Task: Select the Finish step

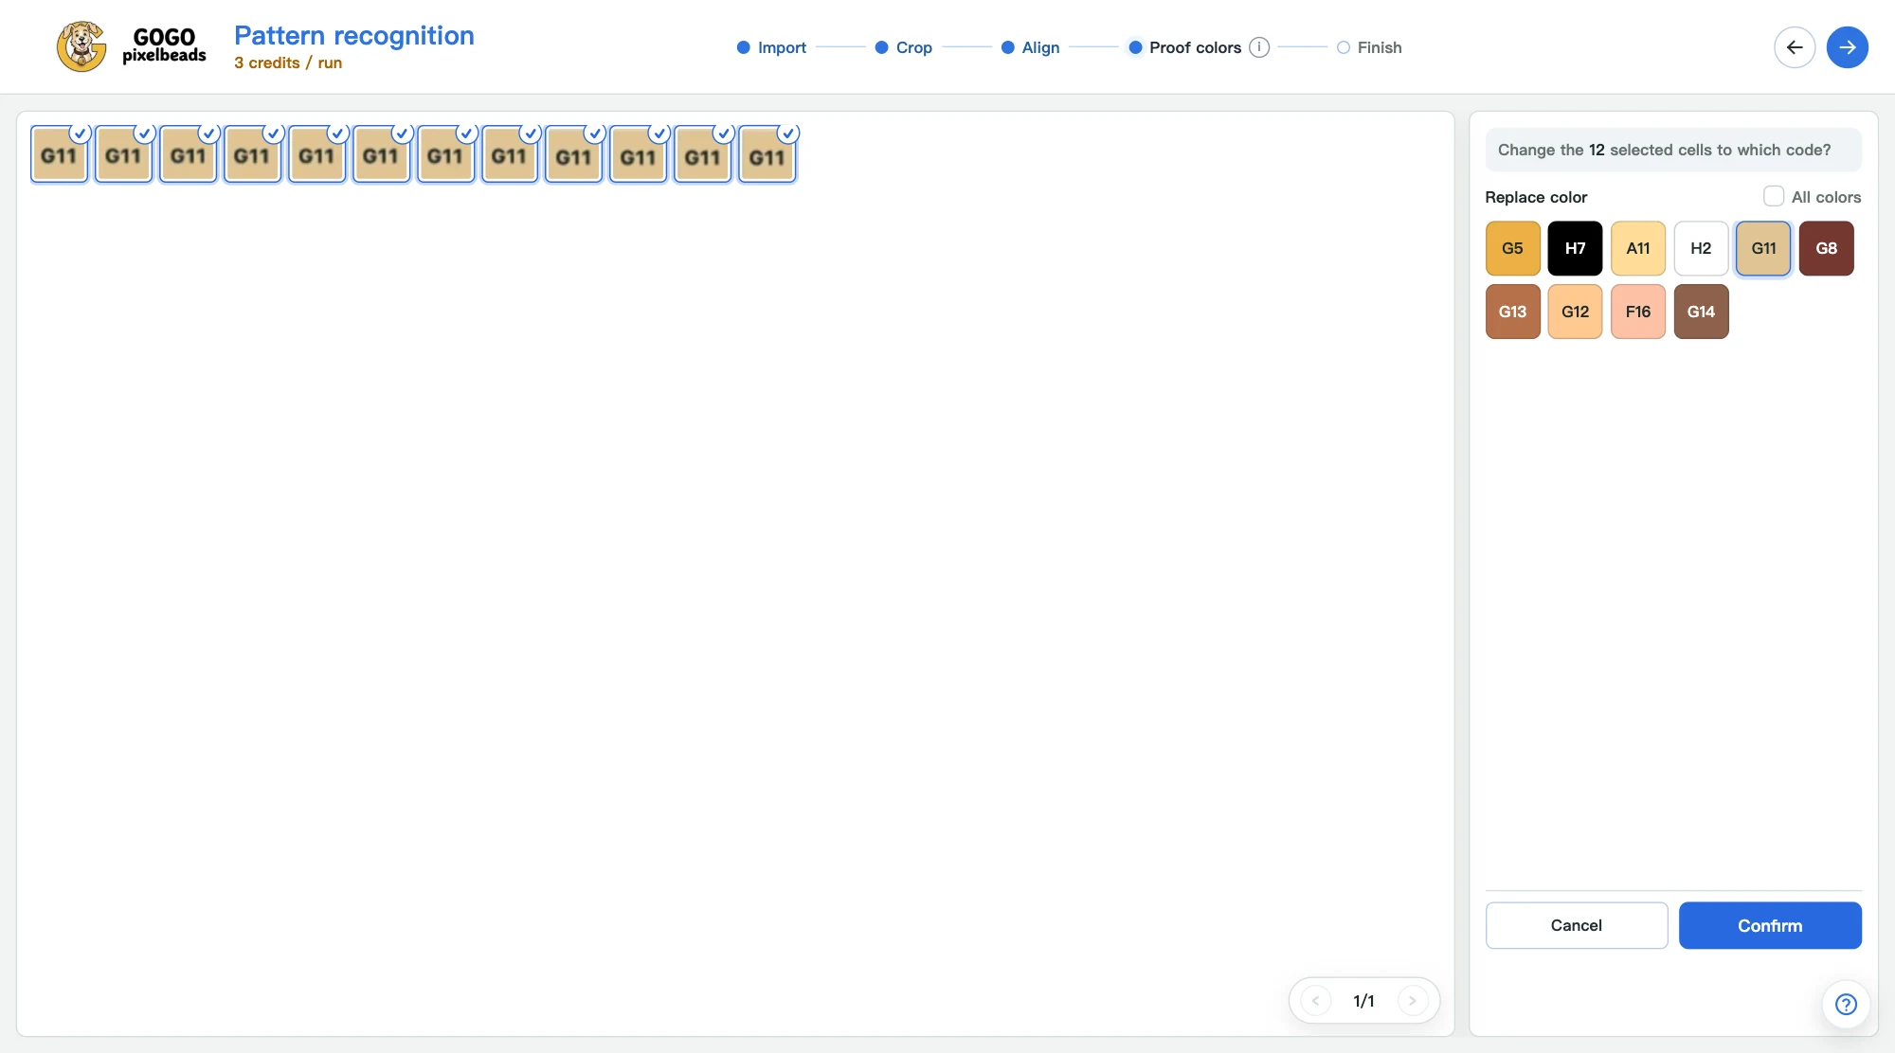Action: point(1369,47)
